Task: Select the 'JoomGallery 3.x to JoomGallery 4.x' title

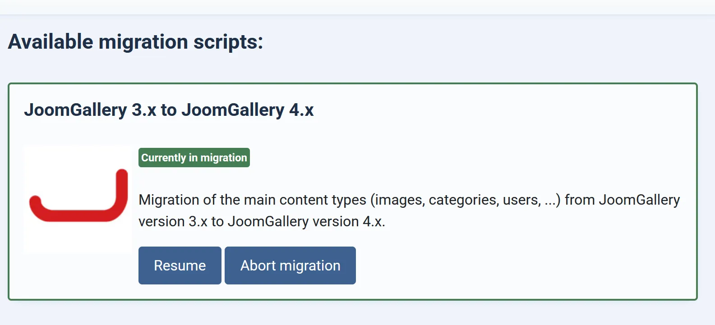Action: 169,110
